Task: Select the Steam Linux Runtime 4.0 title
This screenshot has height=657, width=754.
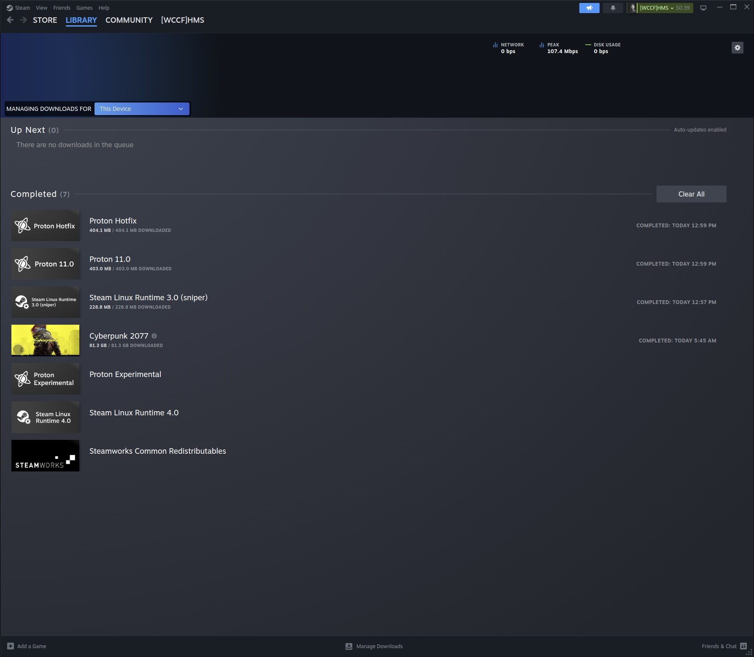Action: point(134,412)
